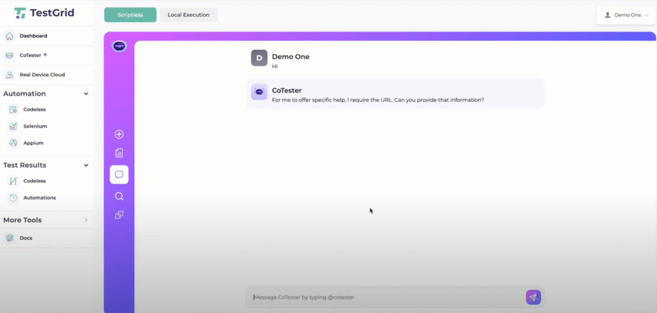
Task: Open the document icon in purple sidebar
Action: click(119, 153)
